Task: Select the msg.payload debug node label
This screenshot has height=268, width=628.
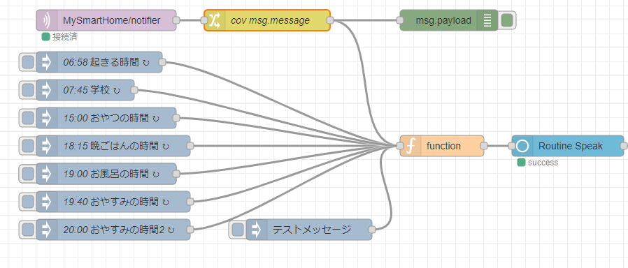Action: [x=443, y=20]
